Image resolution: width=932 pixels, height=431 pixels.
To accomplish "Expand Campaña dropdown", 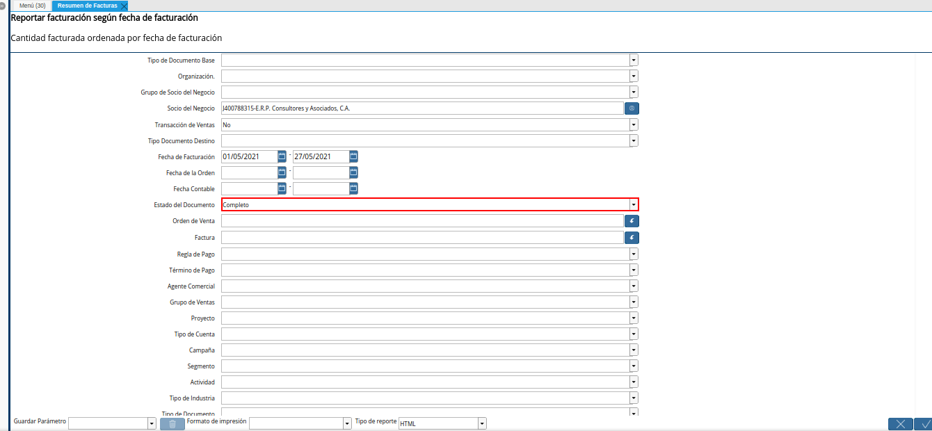I will (x=634, y=350).
